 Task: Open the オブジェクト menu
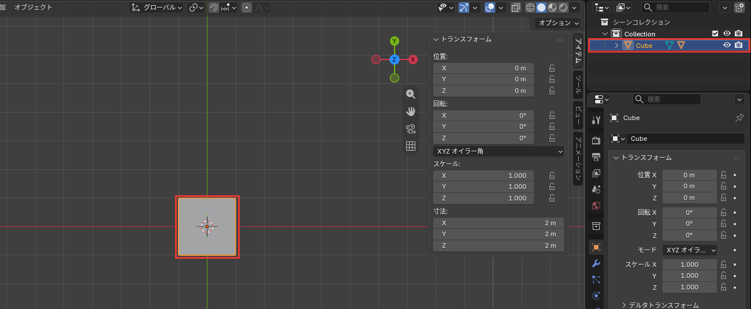[34, 8]
